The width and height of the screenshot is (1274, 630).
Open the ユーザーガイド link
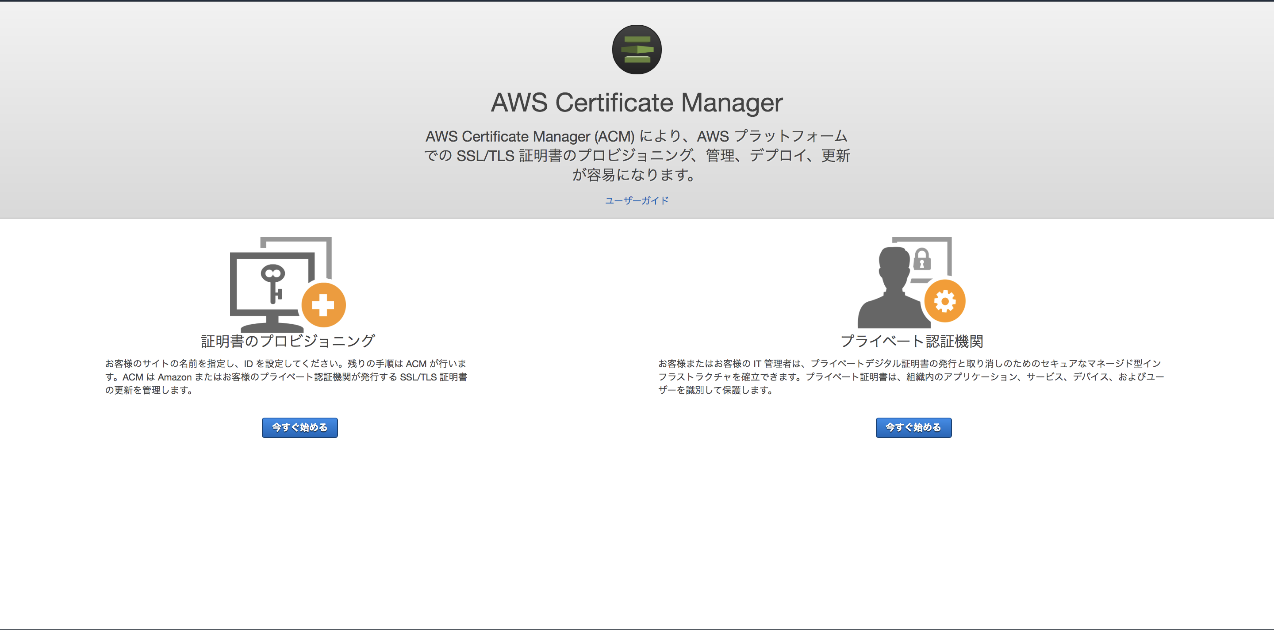click(x=636, y=200)
